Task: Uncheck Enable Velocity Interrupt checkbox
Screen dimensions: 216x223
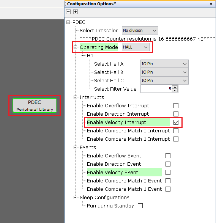Action: pos(176,122)
